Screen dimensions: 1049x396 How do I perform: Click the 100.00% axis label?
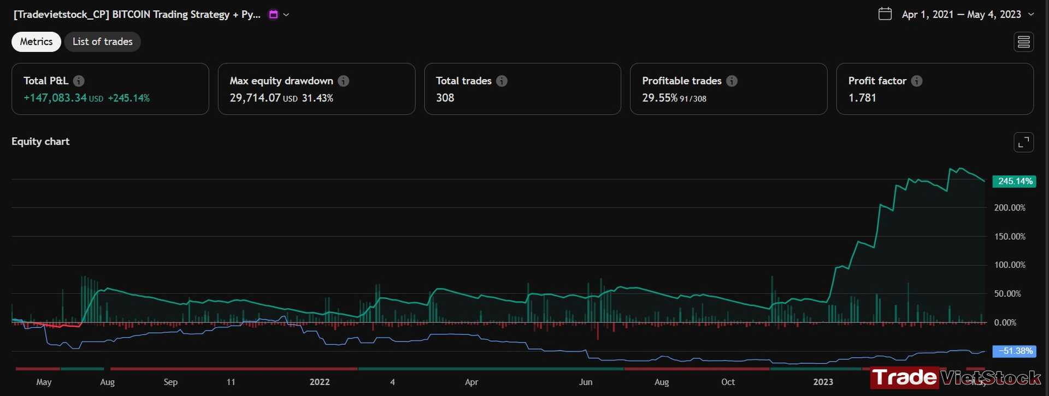(x=1010, y=265)
